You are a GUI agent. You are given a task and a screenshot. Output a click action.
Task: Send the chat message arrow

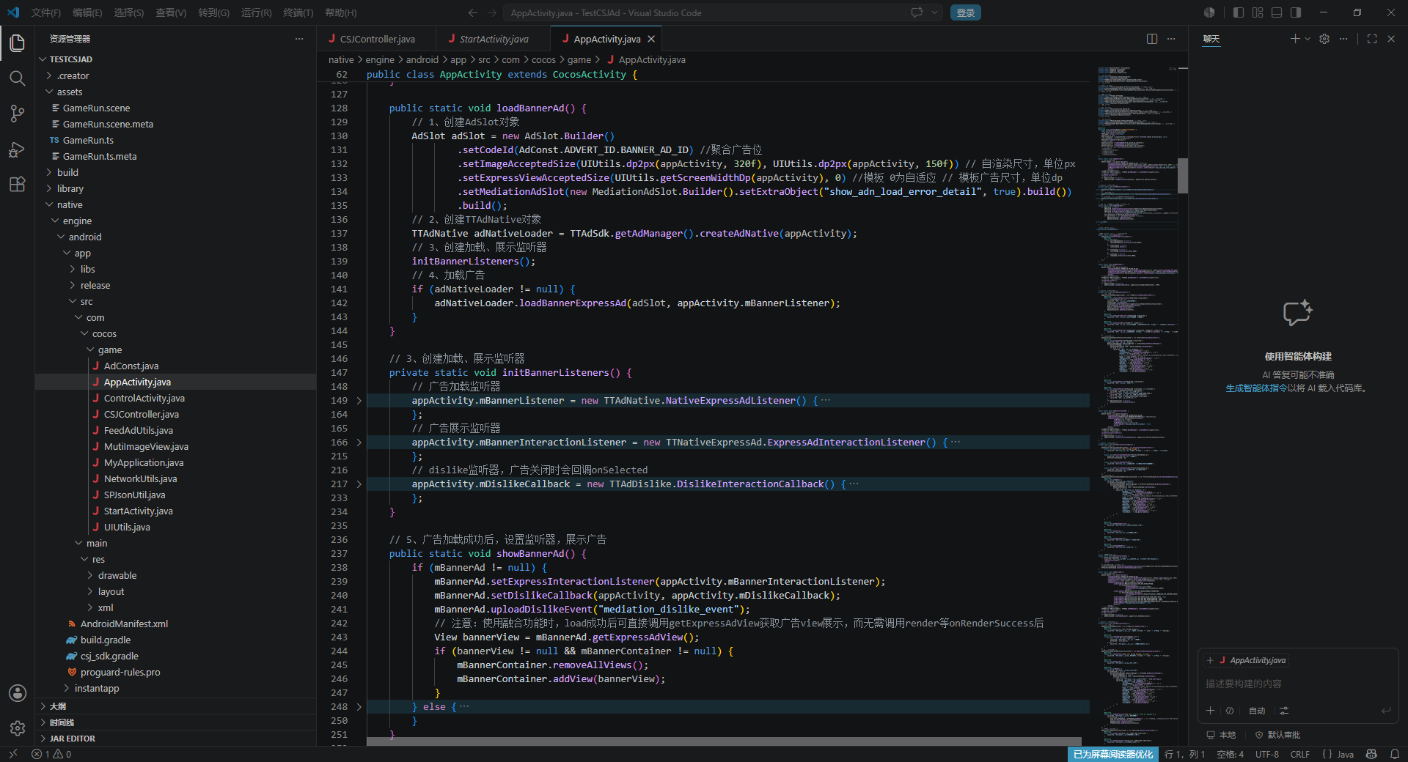[1385, 711]
